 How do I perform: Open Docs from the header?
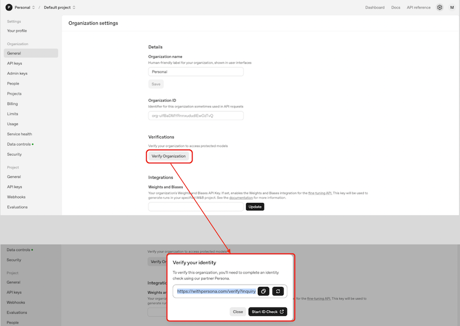(396, 7)
